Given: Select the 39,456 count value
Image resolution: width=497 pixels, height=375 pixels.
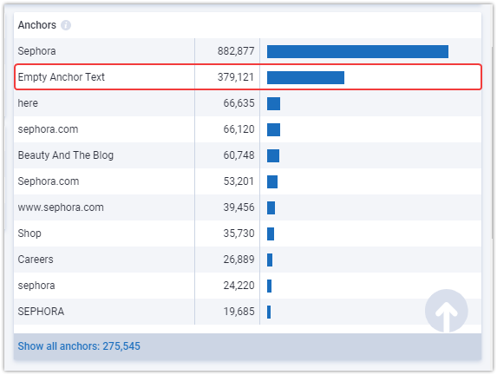Looking at the screenshot, I should coord(239,207).
